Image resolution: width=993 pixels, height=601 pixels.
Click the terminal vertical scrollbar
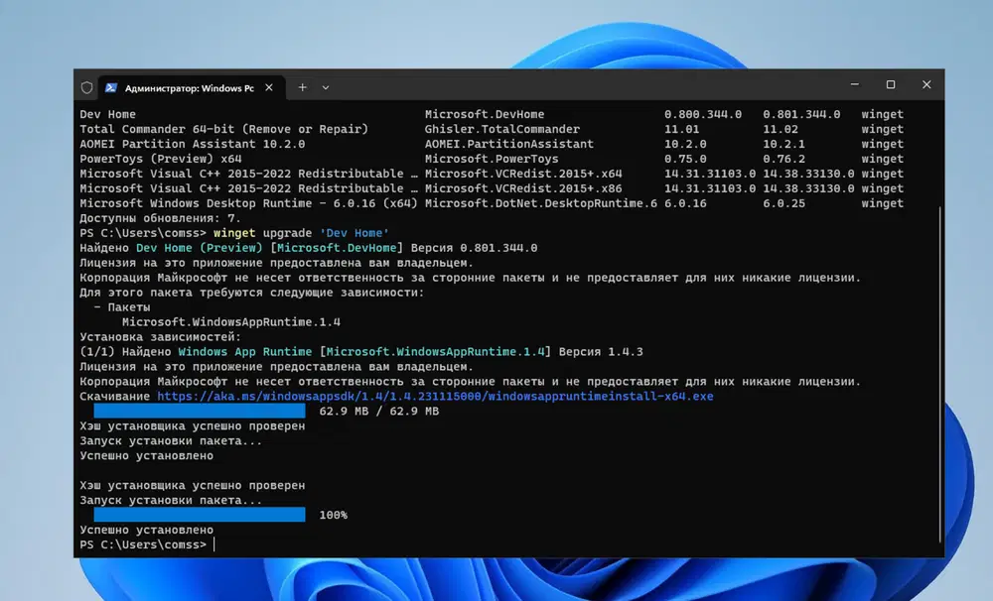tap(939, 373)
